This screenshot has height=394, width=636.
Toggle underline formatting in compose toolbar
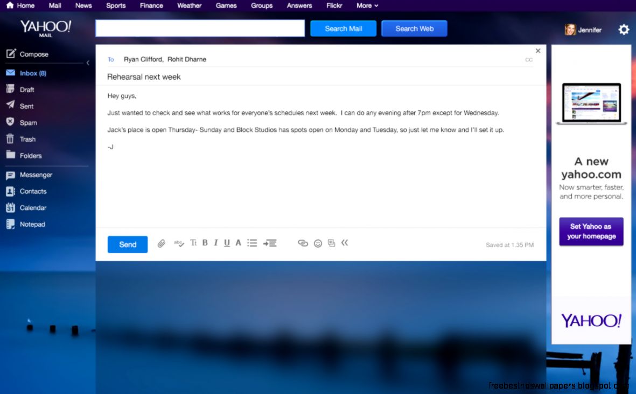click(x=227, y=243)
